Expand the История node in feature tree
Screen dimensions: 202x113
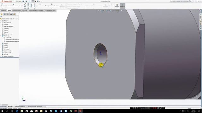coord(1,21)
